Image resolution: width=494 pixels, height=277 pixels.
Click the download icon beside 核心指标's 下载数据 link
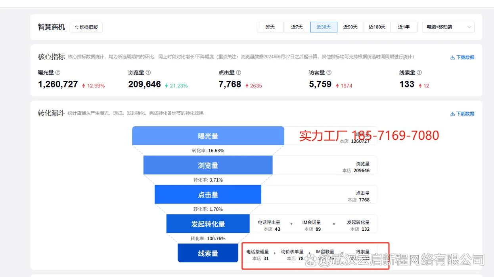point(452,57)
